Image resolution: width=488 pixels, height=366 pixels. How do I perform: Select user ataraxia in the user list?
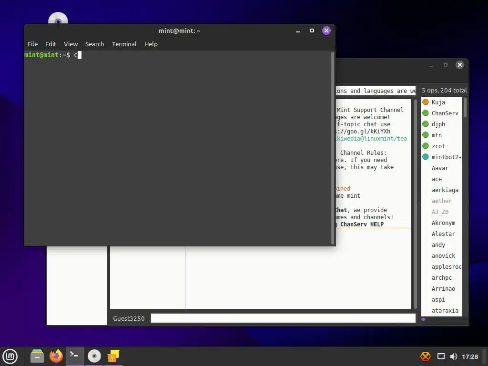441,311
